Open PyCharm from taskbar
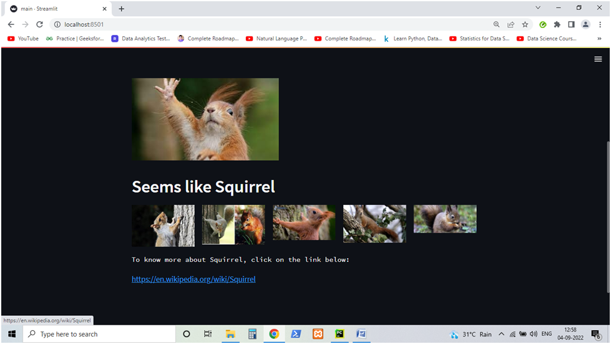The width and height of the screenshot is (611, 344). pos(340,334)
